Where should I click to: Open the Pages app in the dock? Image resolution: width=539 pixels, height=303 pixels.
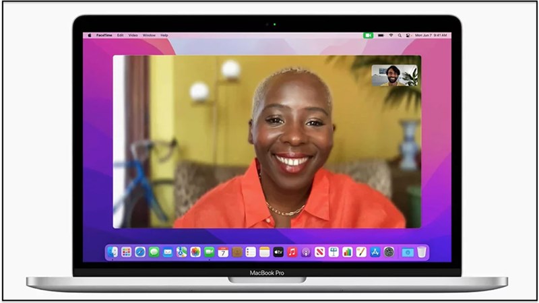[361, 252]
